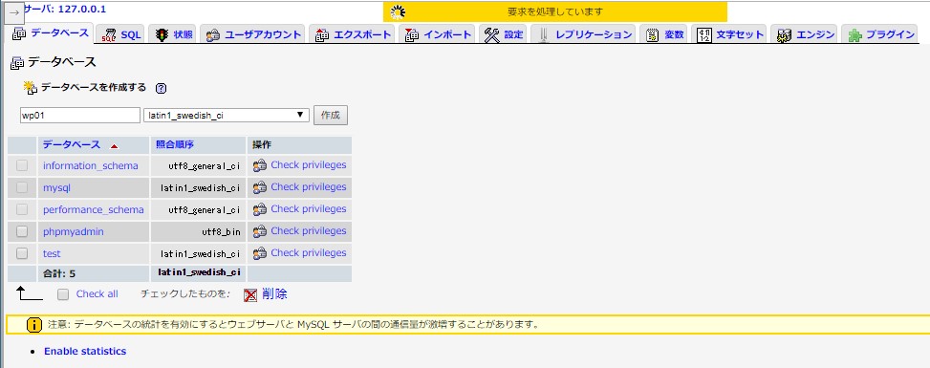Click the privileges icon for mysql
930x368 pixels.
(260, 187)
